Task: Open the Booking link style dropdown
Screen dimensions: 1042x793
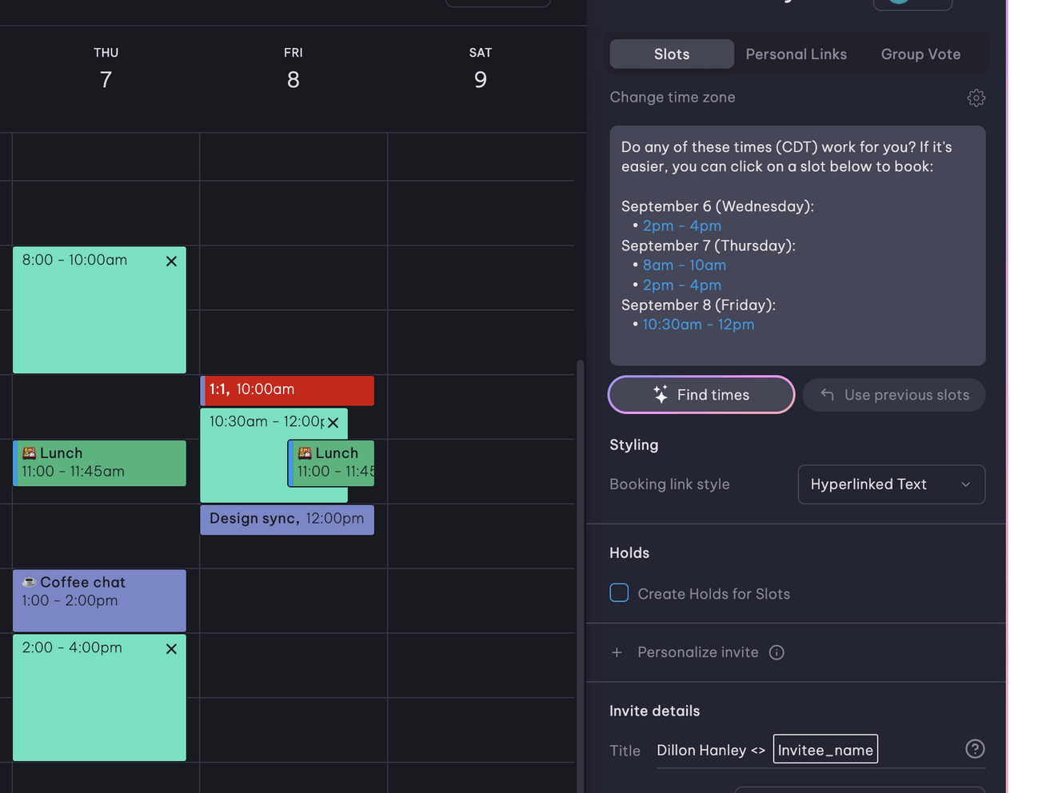Action: click(891, 484)
